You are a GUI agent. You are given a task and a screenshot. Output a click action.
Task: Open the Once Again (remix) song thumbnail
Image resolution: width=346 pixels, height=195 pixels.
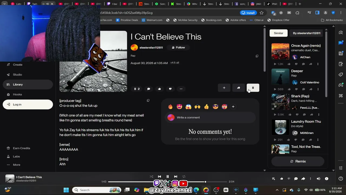(x=280, y=51)
